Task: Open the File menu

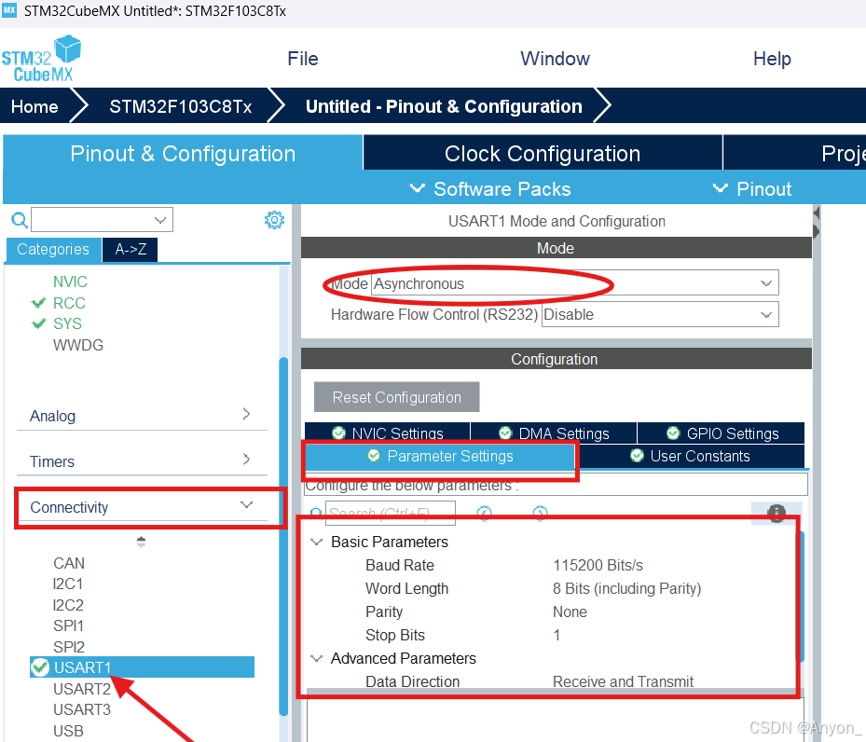Action: [303, 59]
